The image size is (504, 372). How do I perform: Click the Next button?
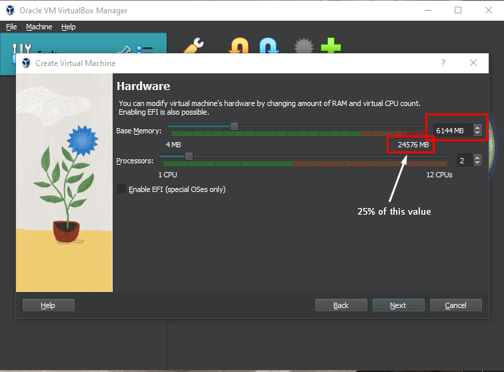[398, 305]
